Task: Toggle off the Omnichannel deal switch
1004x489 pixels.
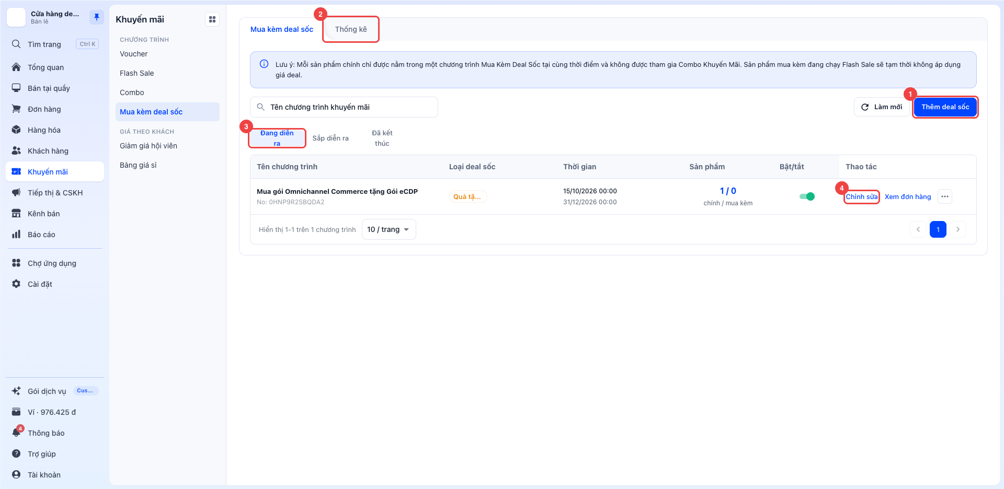Action: point(807,196)
